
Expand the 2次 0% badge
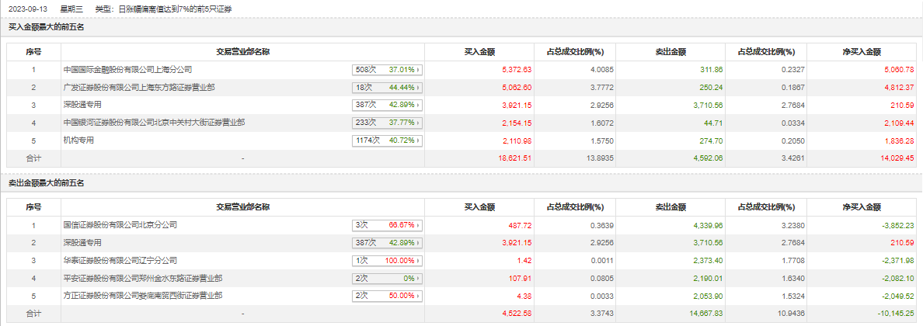[x=387, y=278]
